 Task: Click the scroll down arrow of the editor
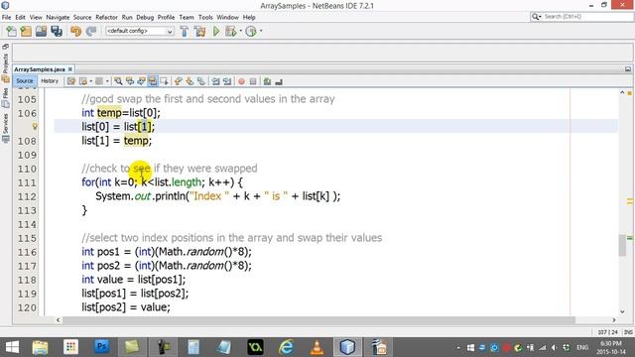622,311
